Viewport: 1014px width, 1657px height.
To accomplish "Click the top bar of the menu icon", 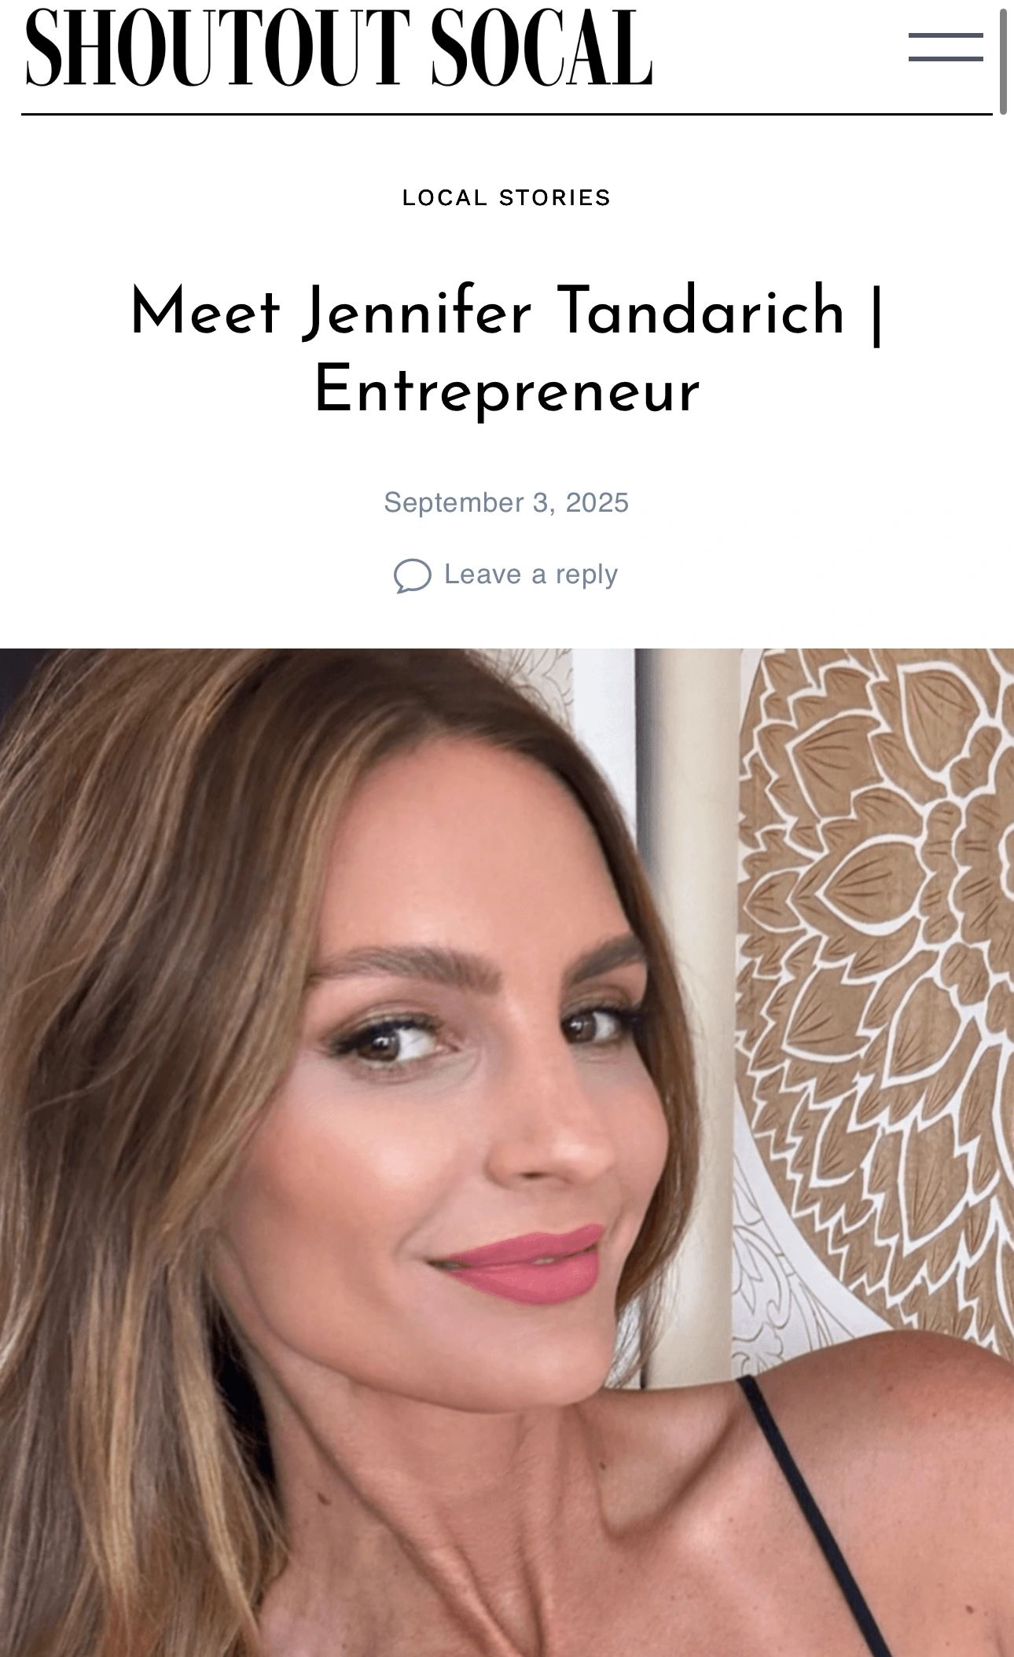I will (946, 35).
